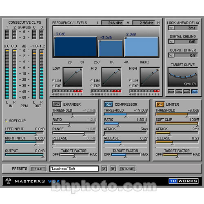The height and width of the screenshot is (204, 204).
Task: Open the presets FILE menu
Action: [38, 169]
